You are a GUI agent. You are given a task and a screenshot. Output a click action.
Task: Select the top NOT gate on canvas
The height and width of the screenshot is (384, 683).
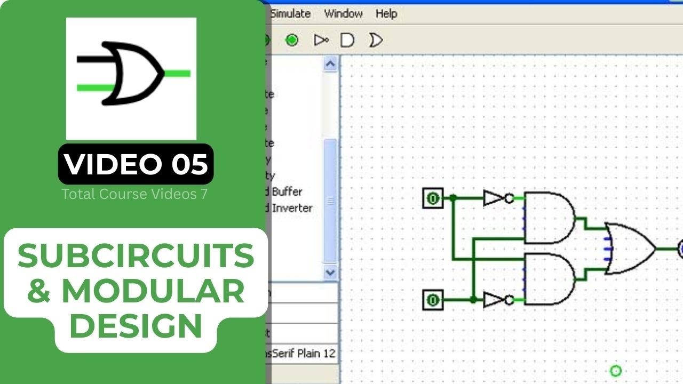click(x=498, y=198)
